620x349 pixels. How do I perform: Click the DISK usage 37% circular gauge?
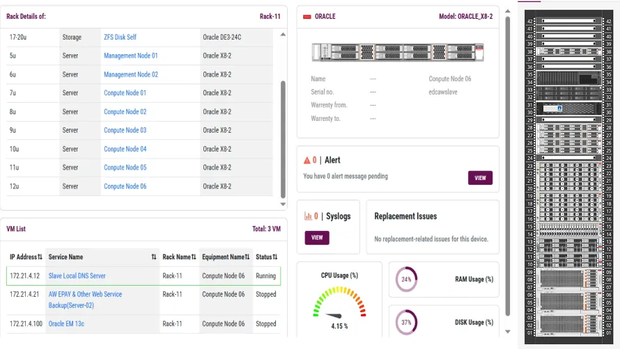pyautogui.click(x=406, y=323)
